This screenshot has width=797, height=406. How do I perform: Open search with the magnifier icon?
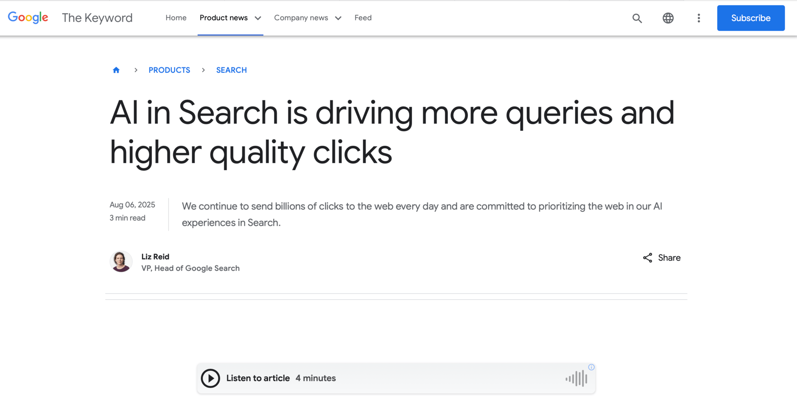[637, 18]
